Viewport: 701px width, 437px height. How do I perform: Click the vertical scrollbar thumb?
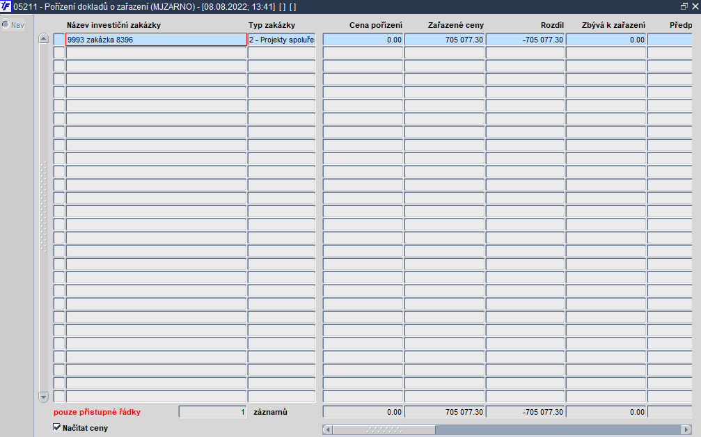click(x=43, y=207)
